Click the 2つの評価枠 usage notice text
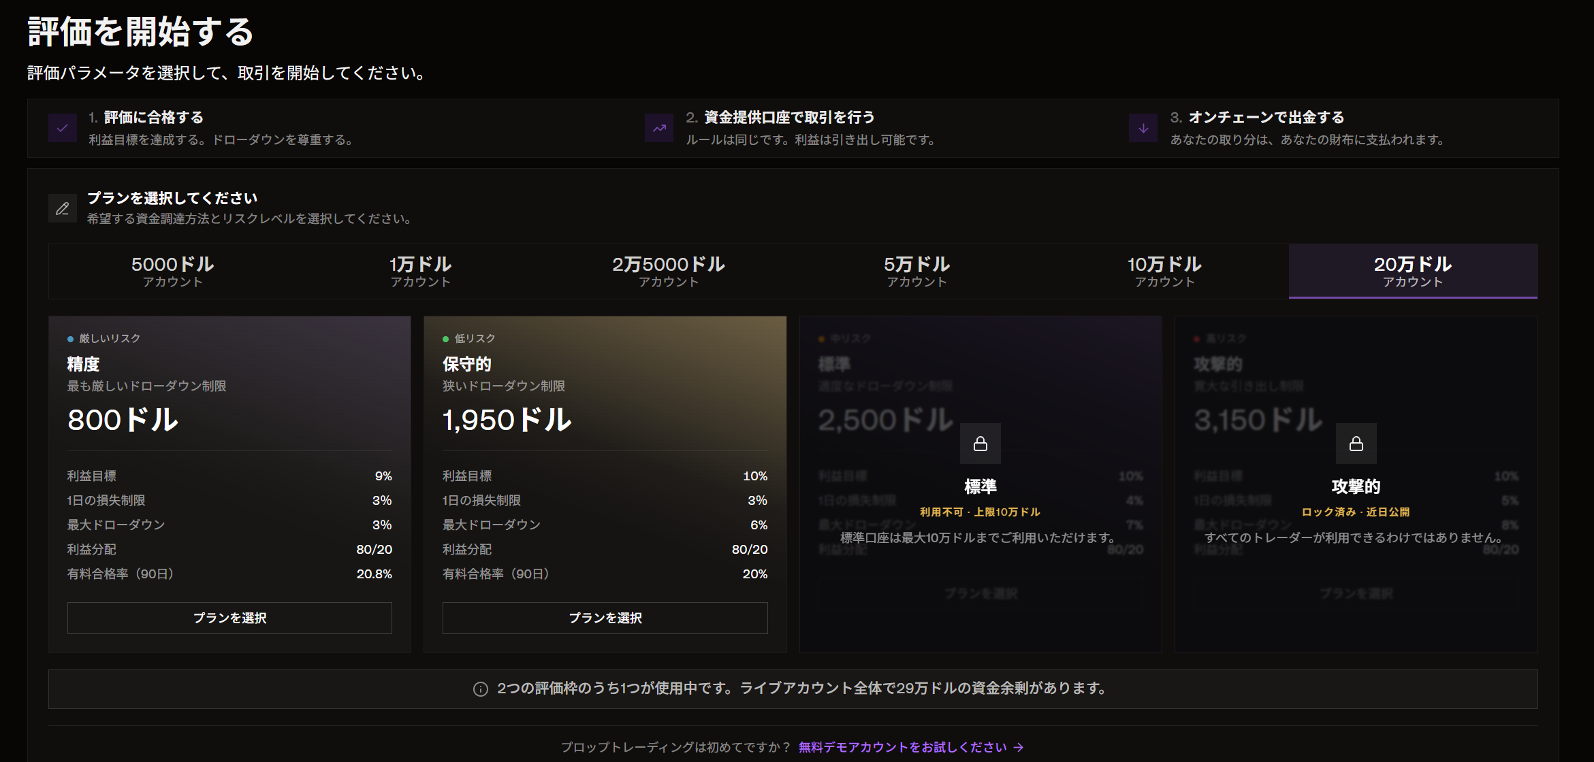Image resolution: width=1594 pixels, height=762 pixels. tap(801, 689)
